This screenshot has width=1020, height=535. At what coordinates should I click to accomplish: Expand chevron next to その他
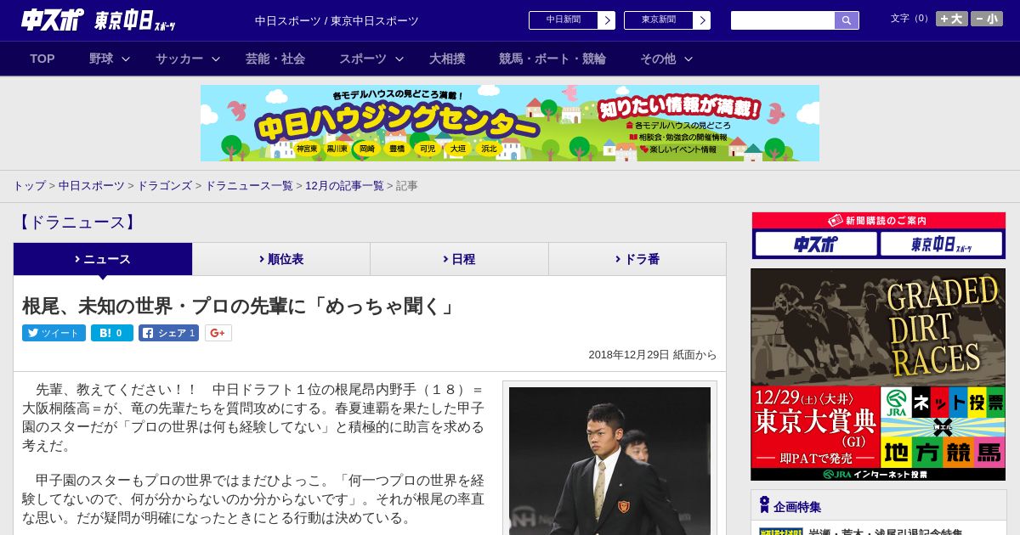688,59
